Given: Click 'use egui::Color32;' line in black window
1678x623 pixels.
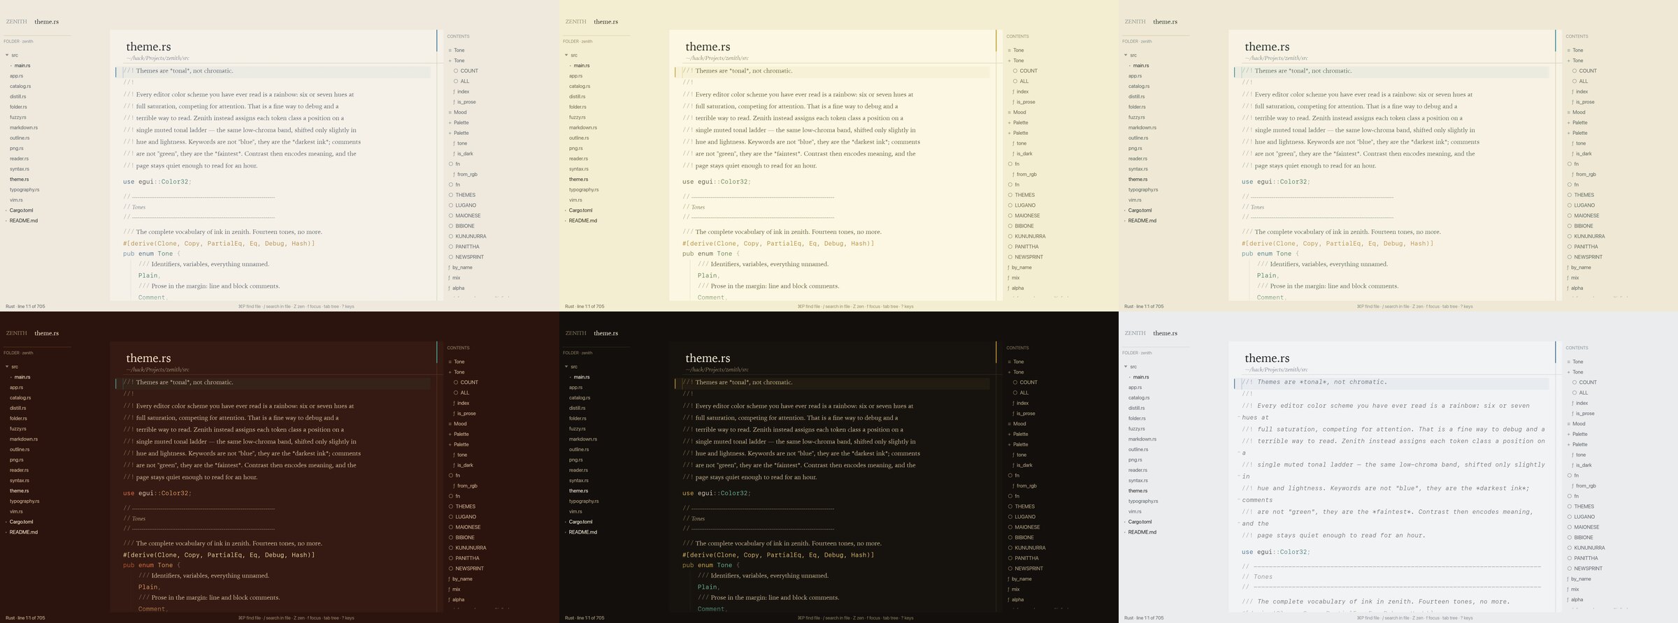Looking at the screenshot, I should (717, 493).
